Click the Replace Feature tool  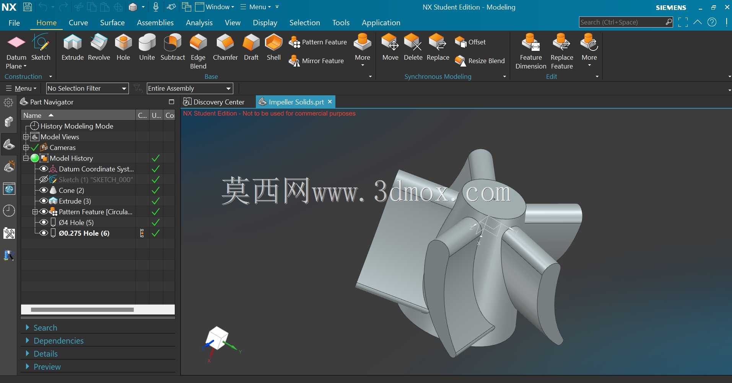tap(562, 51)
